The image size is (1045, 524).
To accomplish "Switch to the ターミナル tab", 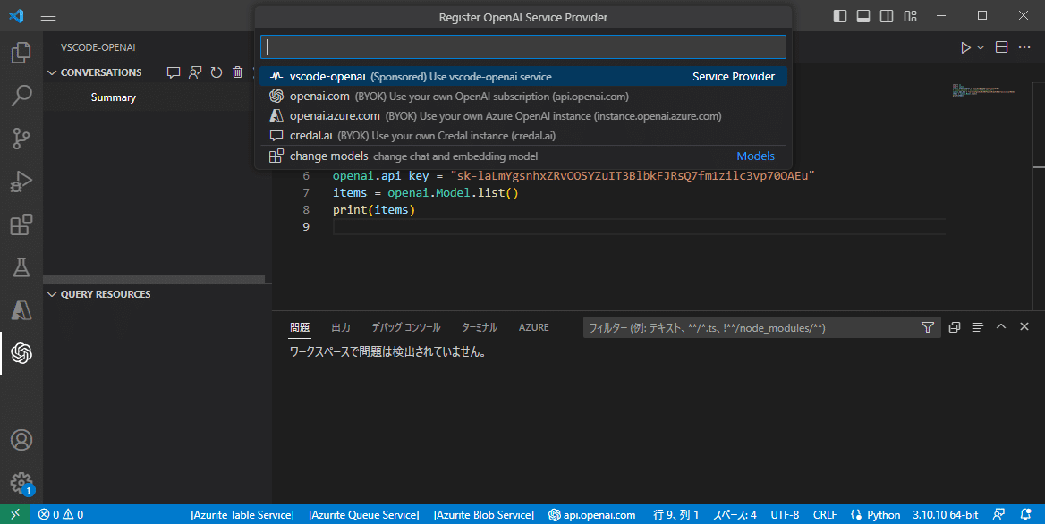I will [479, 327].
